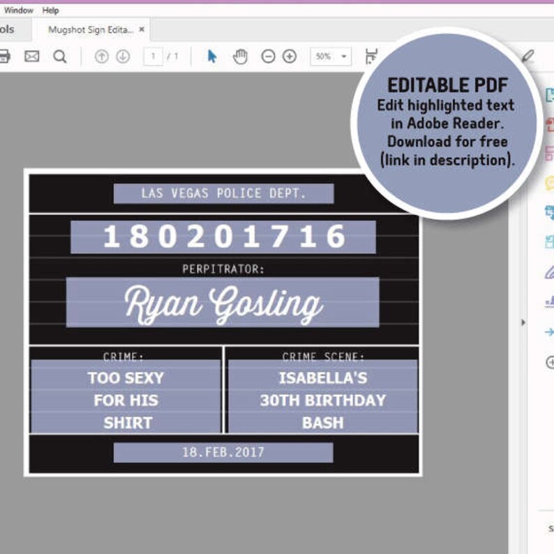The width and height of the screenshot is (554, 554).
Task: Click the page number field
Action: tap(153, 57)
